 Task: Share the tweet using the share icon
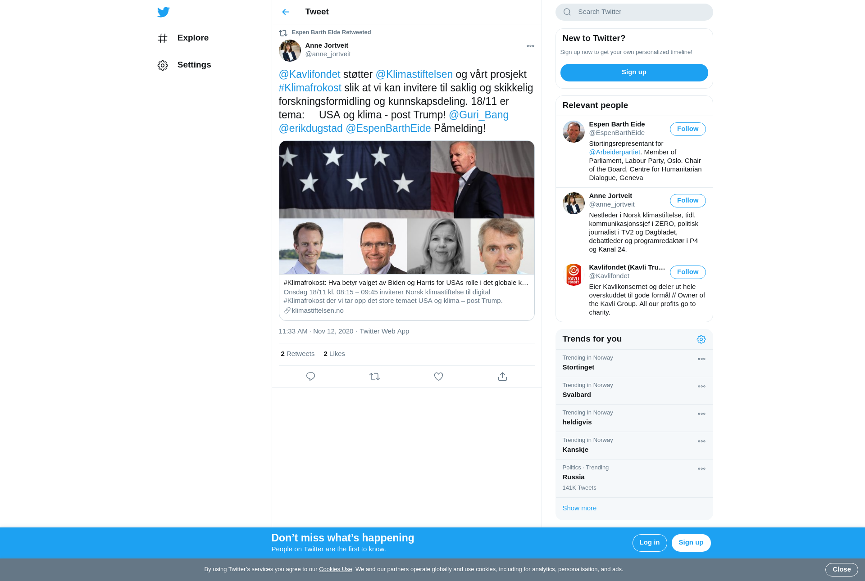[x=502, y=377]
